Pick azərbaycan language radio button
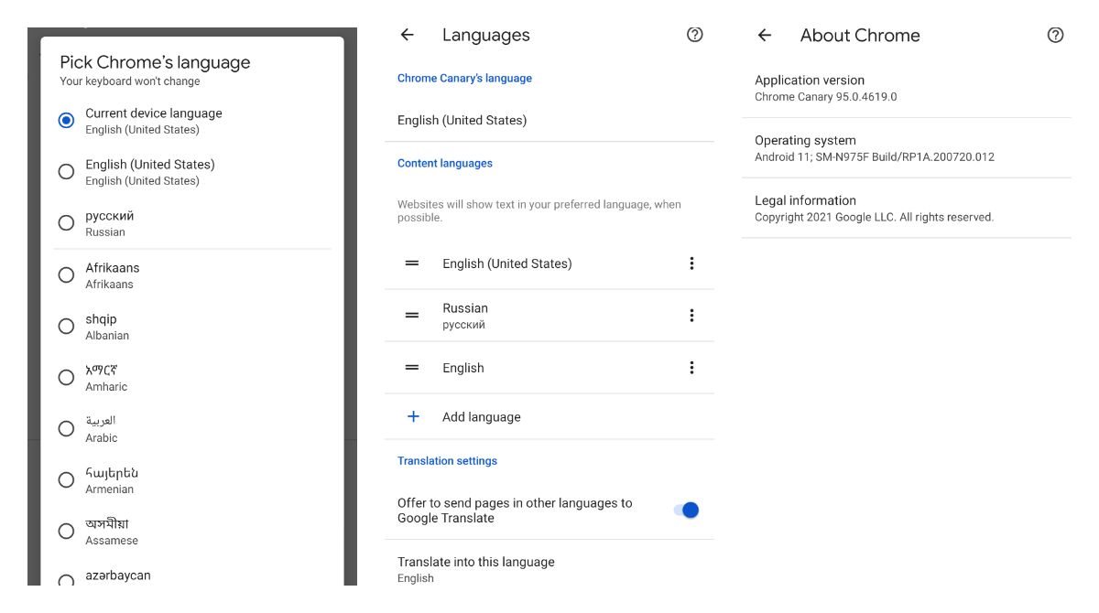The width and height of the screenshot is (1099, 613). click(x=66, y=580)
